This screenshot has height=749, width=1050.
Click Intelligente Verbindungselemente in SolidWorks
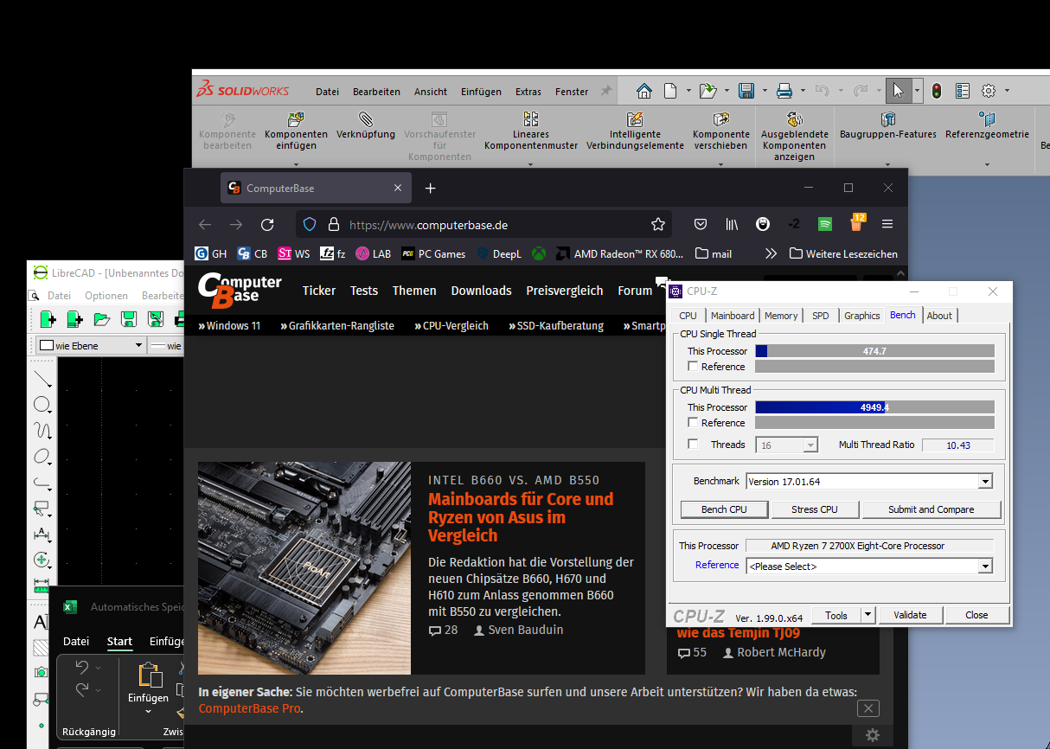[635, 131]
